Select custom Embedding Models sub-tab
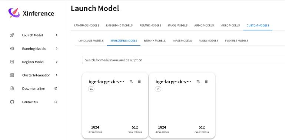The image size is (285, 140). (x=124, y=41)
